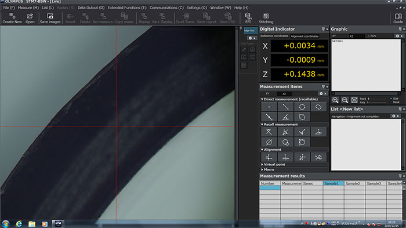Open Internet Explorer from the taskbar
406x228 pixels.
(x=19, y=224)
